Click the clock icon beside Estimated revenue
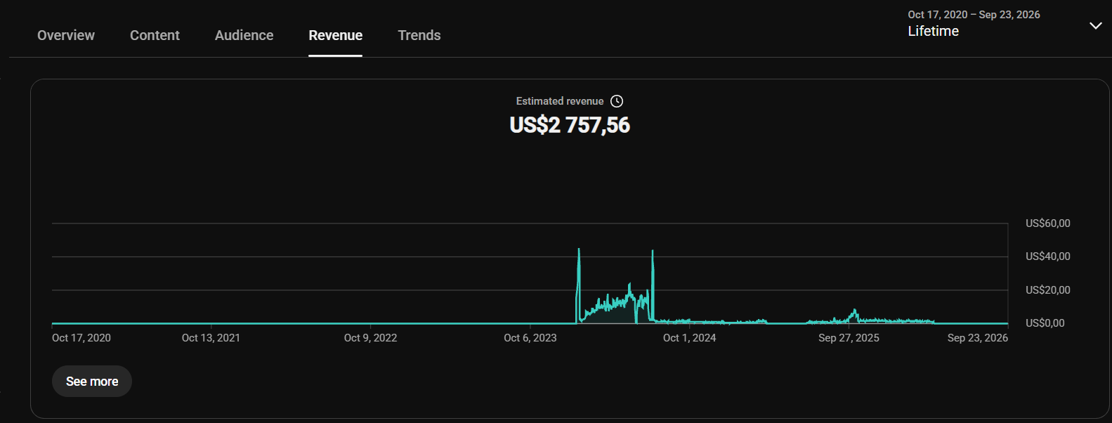Viewport: 1112px width, 423px height. coord(617,101)
